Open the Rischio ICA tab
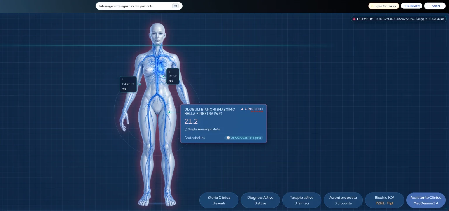 click(385, 200)
